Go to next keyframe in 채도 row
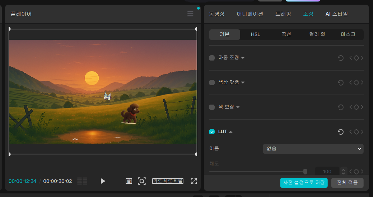 362,171
